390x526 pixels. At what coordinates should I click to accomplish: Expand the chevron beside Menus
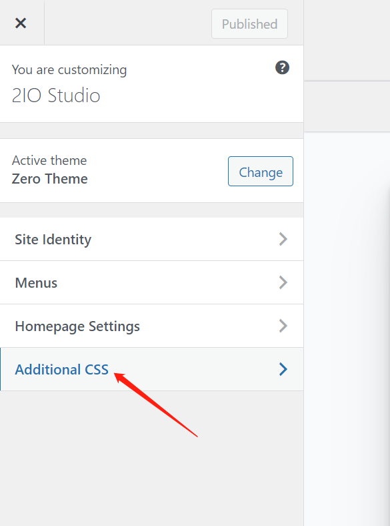[x=283, y=282]
